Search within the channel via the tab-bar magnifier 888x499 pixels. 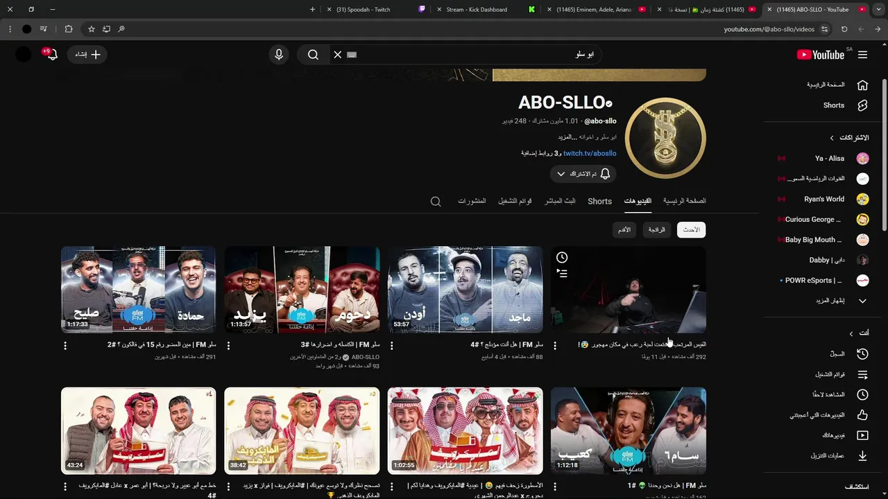pos(436,202)
